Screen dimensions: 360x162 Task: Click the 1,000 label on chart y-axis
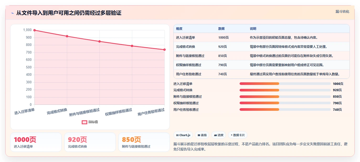click(x=27, y=30)
